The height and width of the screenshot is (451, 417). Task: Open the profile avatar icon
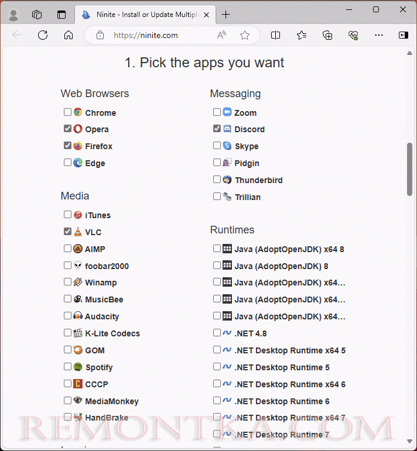tap(13, 15)
